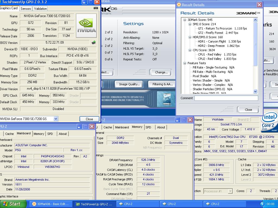
Task: Click the Core Speed 3999.8 MHz value
Action: tap(216, 165)
